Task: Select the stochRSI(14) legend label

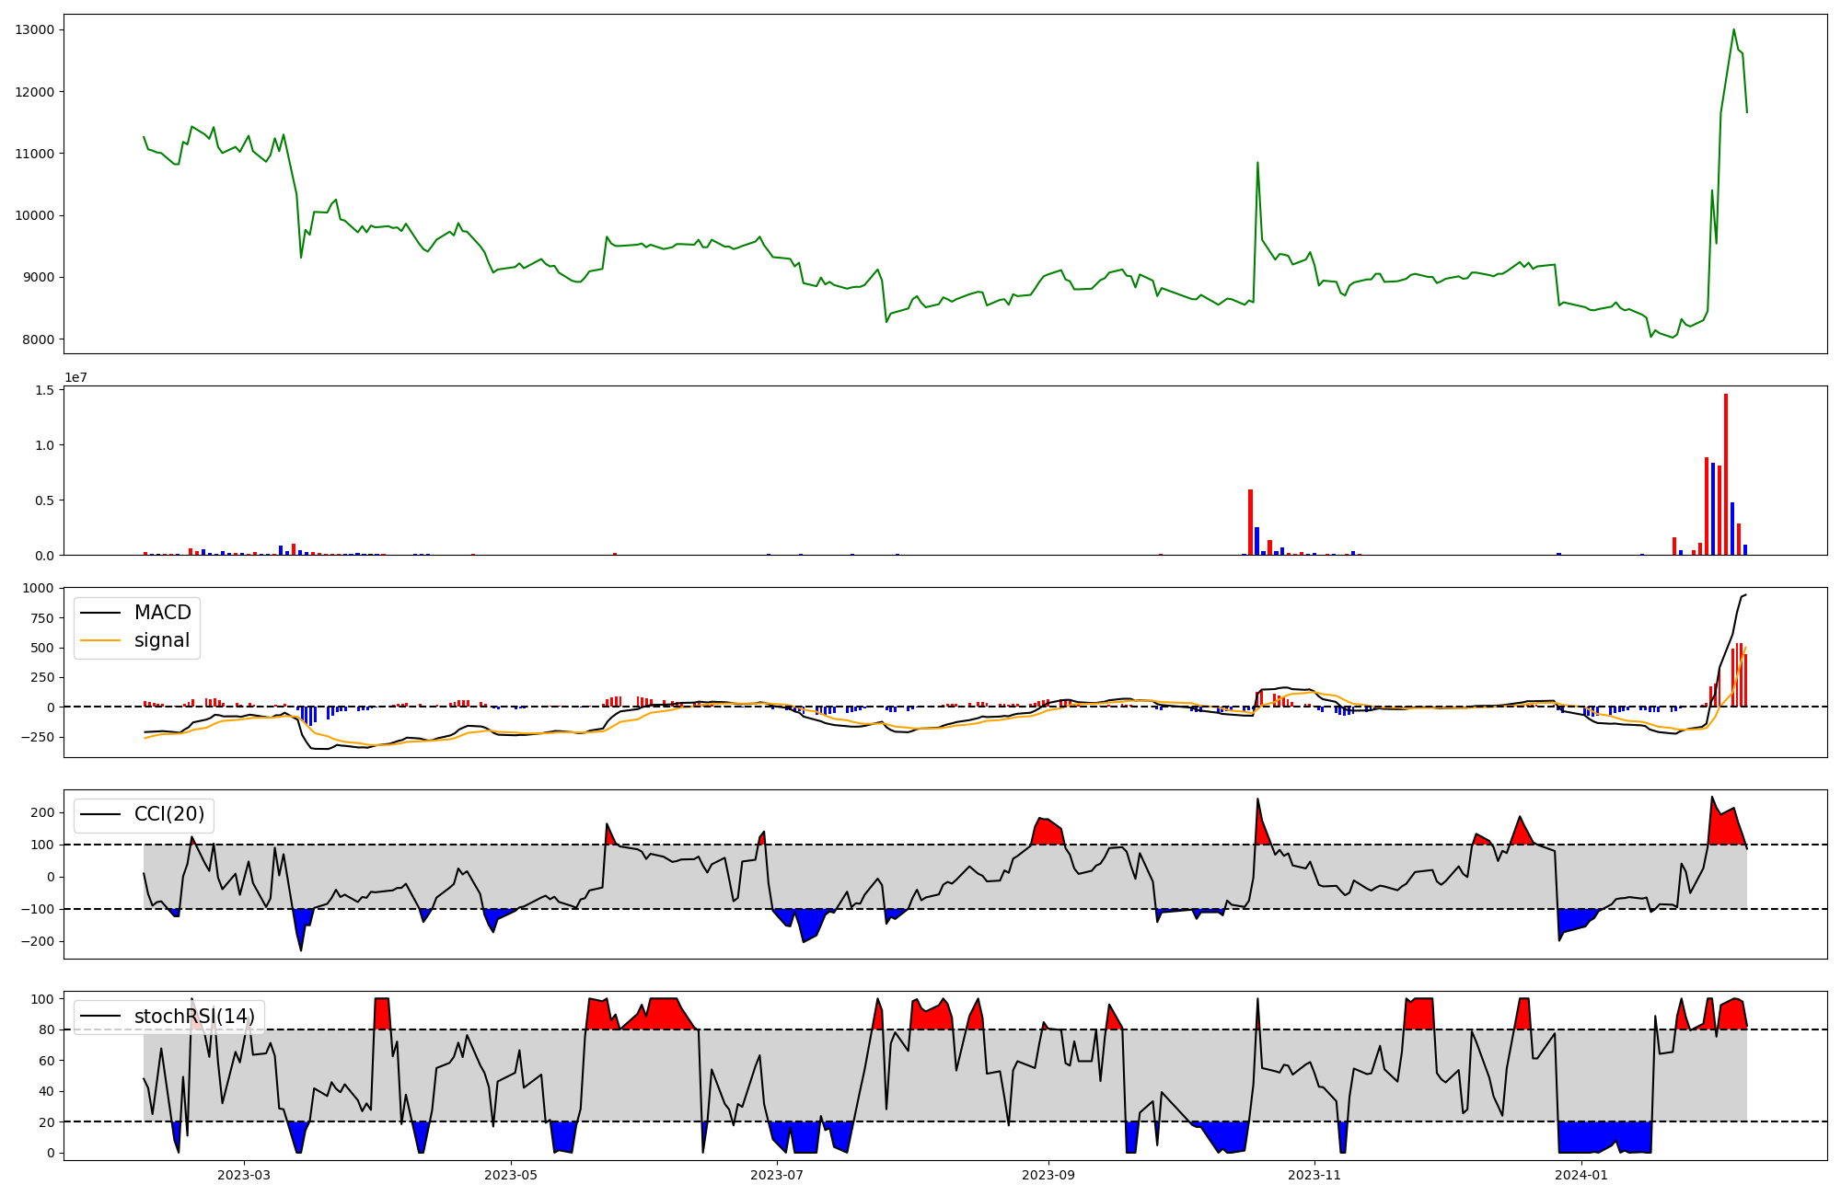Action: pos(193,1016)
